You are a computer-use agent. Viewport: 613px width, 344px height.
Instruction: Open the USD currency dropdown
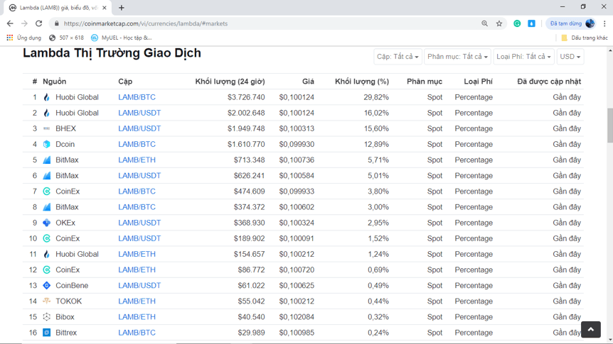pyautogui.click(x=570, y=57)
